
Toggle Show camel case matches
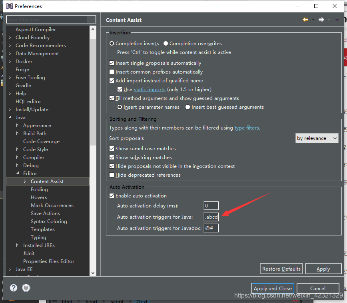tap(112, 149)
